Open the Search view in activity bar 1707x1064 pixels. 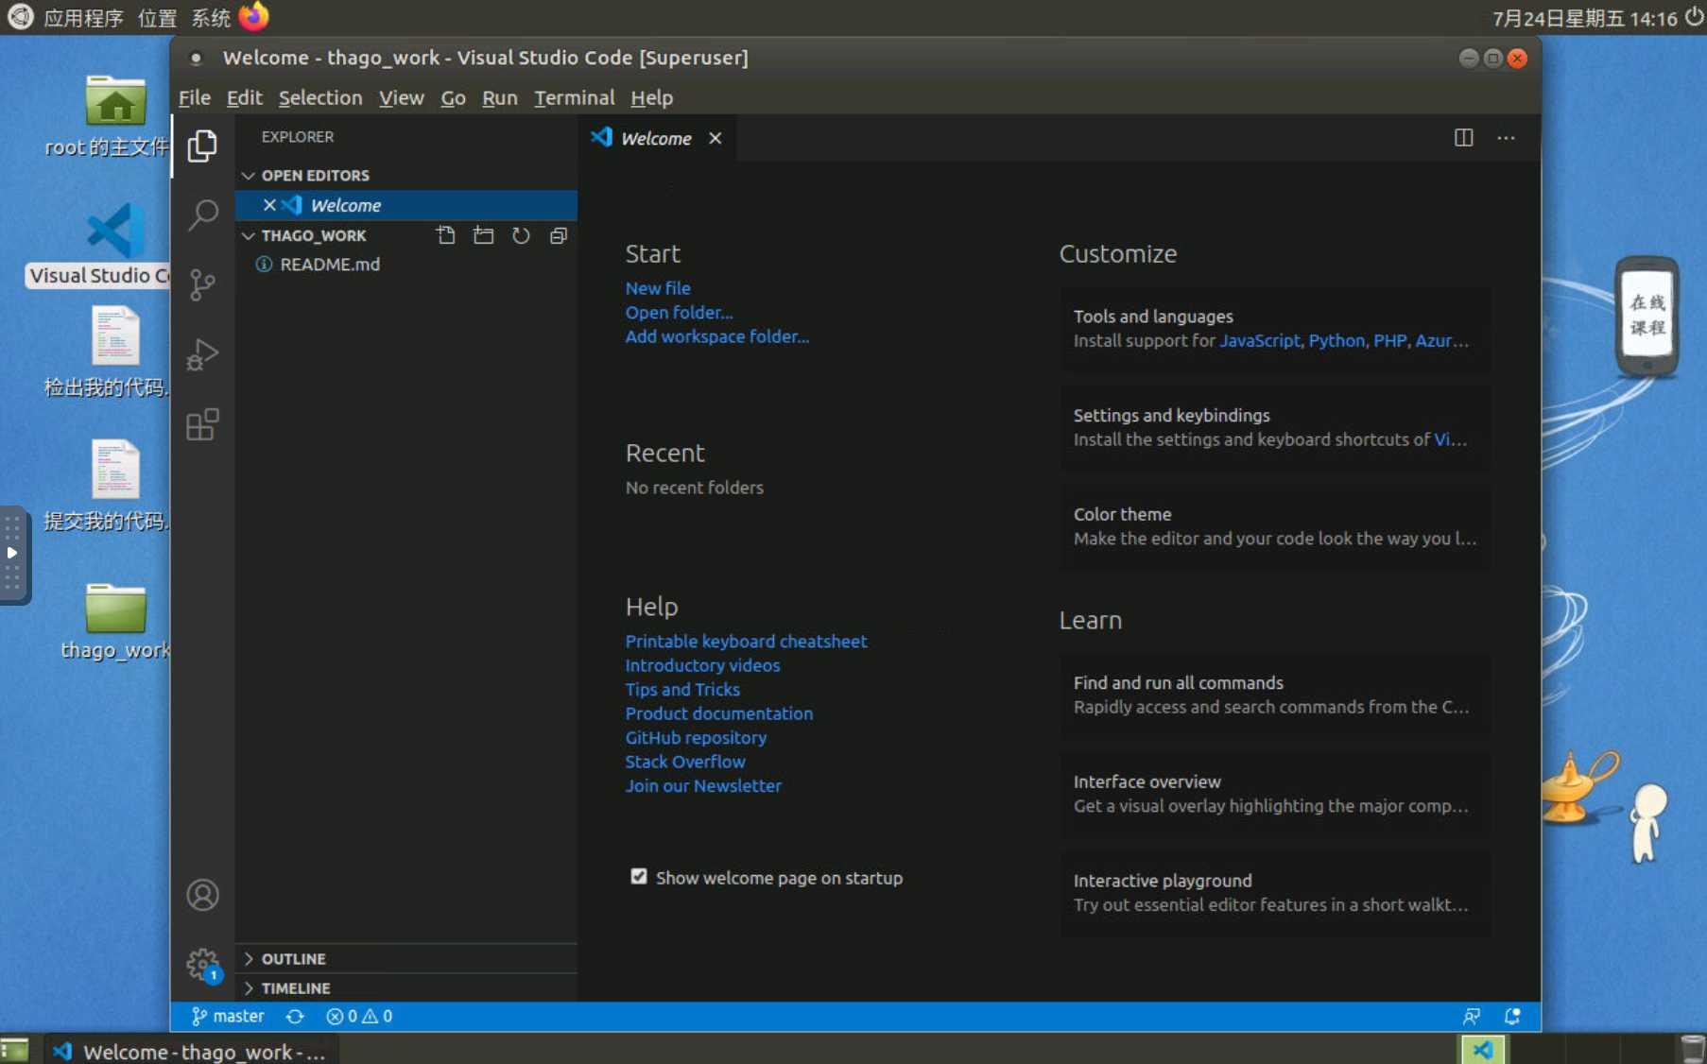(202, 215)
